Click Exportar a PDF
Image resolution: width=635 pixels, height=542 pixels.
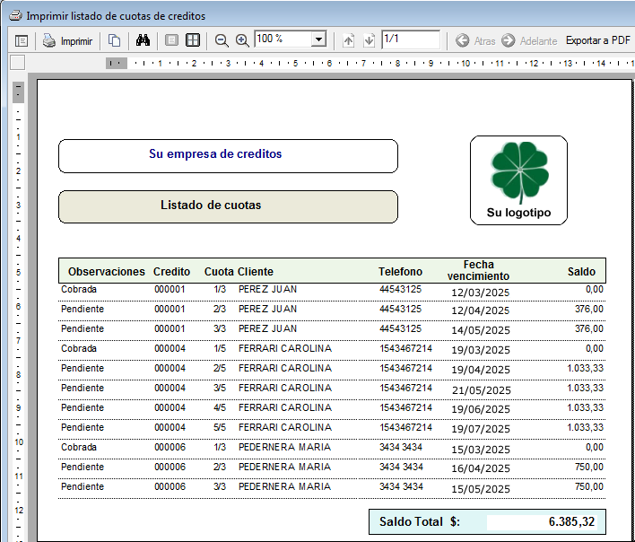597,40
